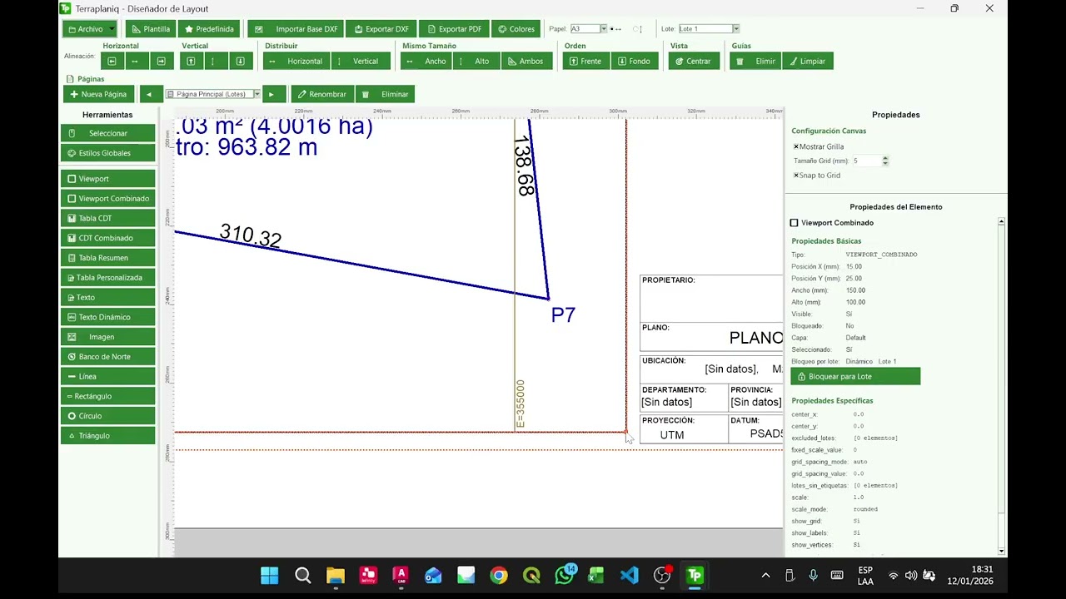1066x599 pixels.
Task: Align selected elements to the right edge
Action: point(161,61)
